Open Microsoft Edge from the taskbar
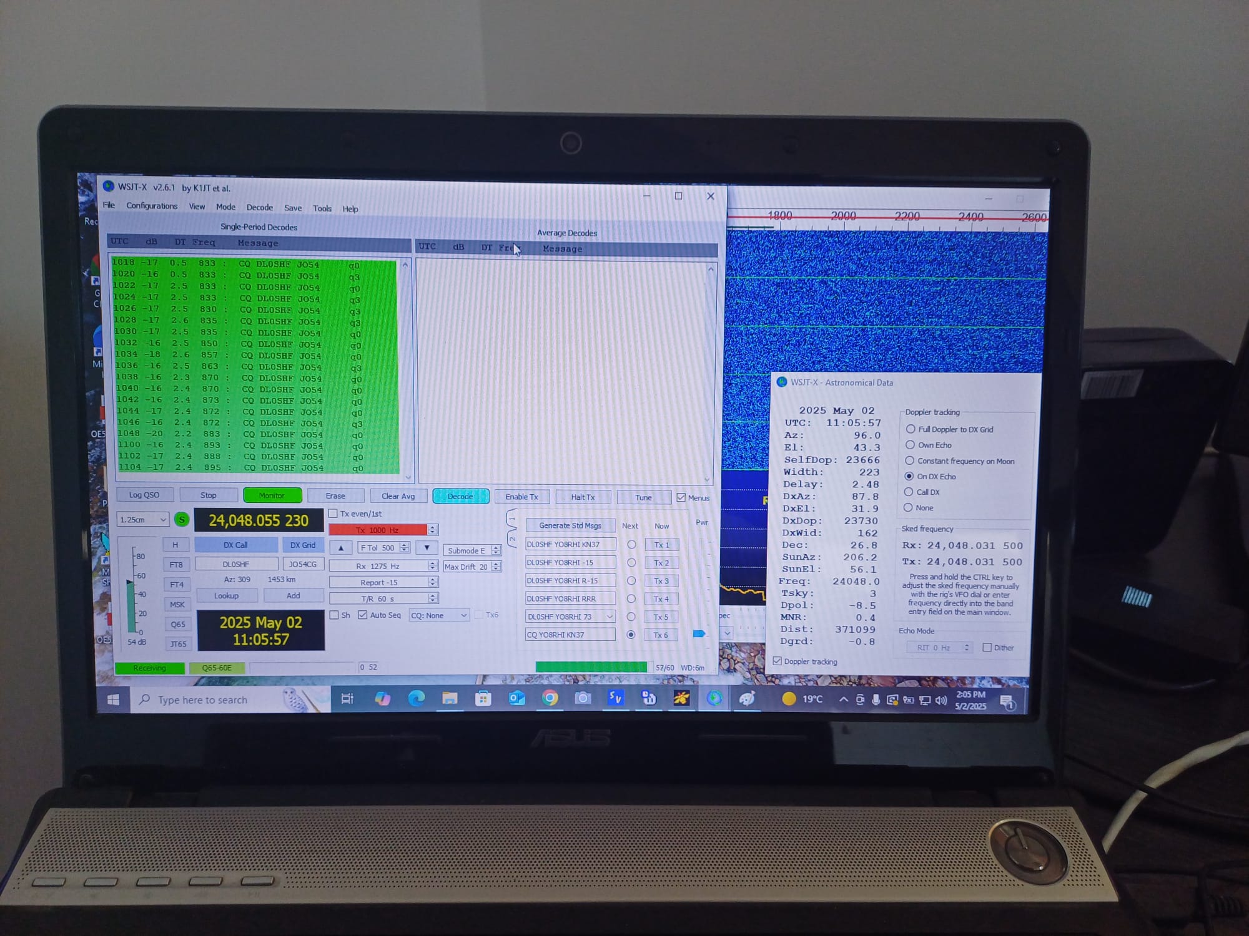Image resolution: width=1249 pixels, height=936 pixels. pos(417,698)
